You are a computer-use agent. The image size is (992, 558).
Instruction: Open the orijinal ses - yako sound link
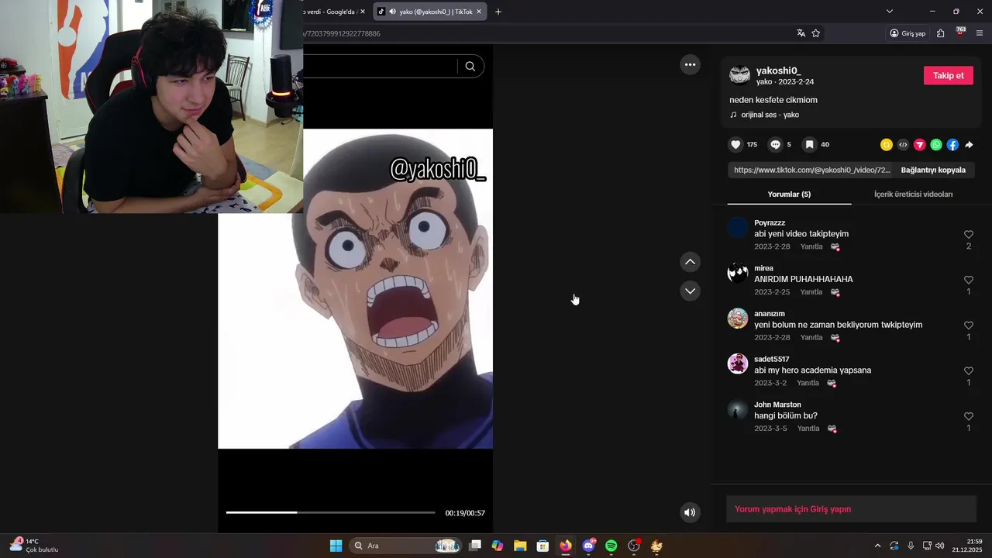coord(770,115)
